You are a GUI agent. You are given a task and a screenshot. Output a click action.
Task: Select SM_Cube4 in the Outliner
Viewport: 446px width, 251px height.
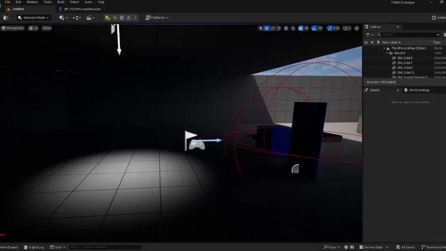point(404,58)
